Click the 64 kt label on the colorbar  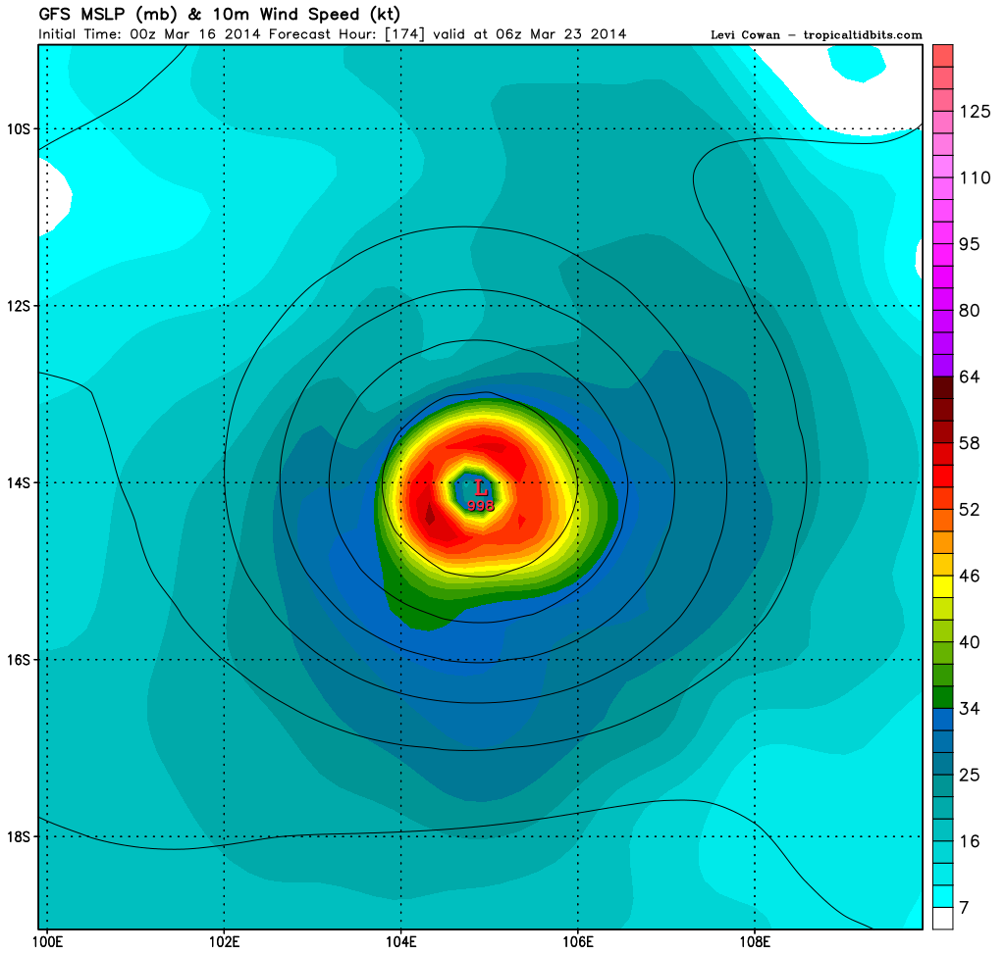tap(971, 377)
